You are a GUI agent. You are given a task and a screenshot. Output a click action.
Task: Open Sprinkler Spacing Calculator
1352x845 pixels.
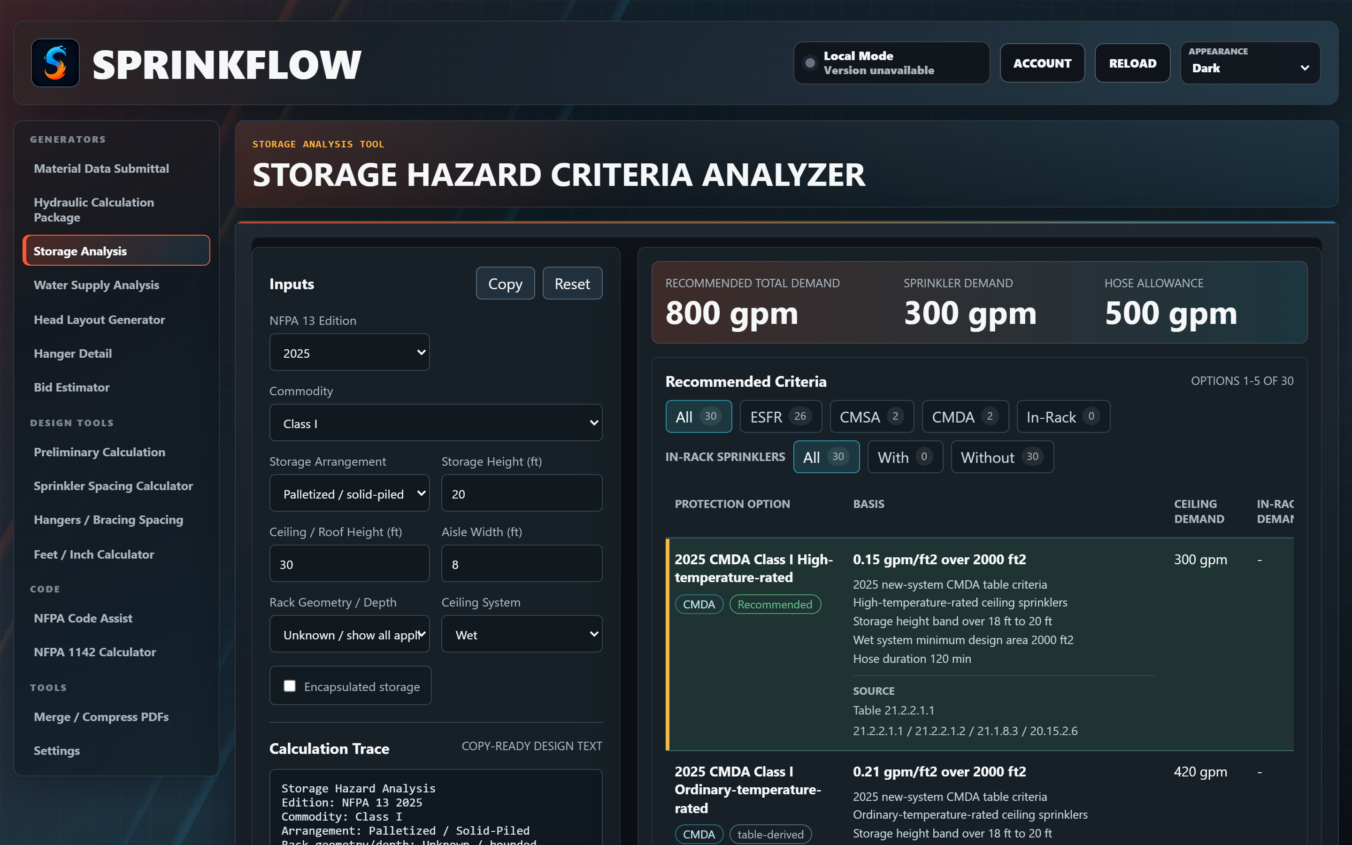116,486
